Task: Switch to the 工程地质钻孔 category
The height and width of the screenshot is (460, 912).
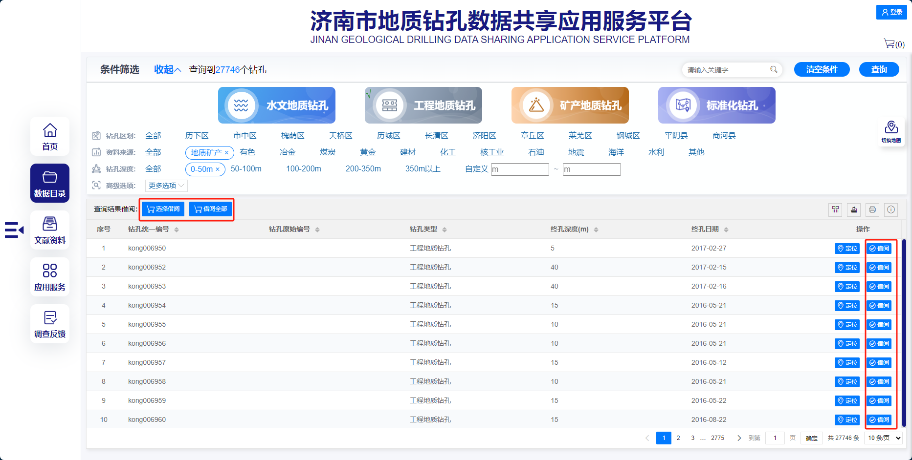Action: click(x=423, y=105)
